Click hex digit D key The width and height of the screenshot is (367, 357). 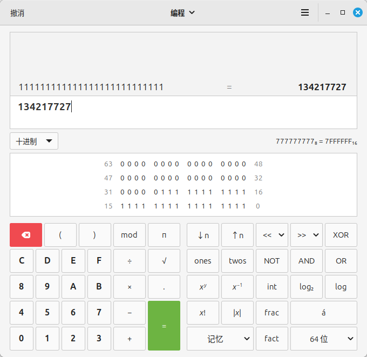click(x=47, y=261)
